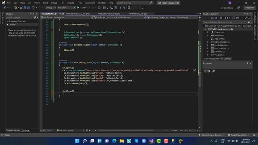This screenshot has height=145, width=258.
Task: Click notifications bell in status bar
Action: coord(254,135)
